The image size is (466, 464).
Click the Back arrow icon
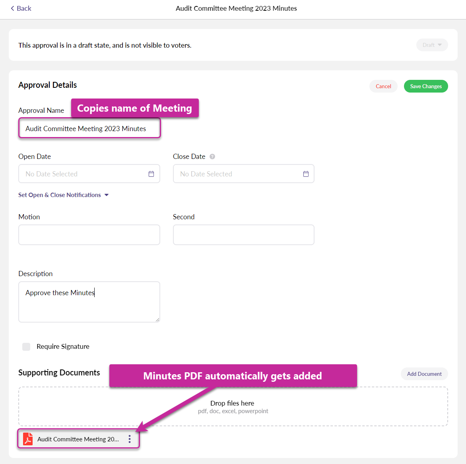click(12, 8)
